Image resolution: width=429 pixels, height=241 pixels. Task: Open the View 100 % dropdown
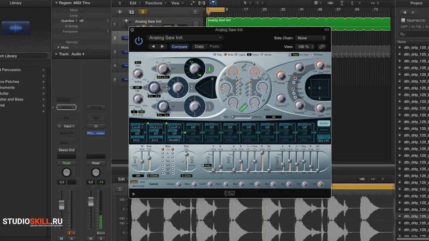click(x=305, y=47)
